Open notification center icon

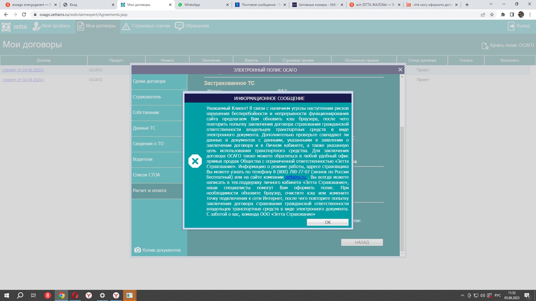(x=527, y=296)
